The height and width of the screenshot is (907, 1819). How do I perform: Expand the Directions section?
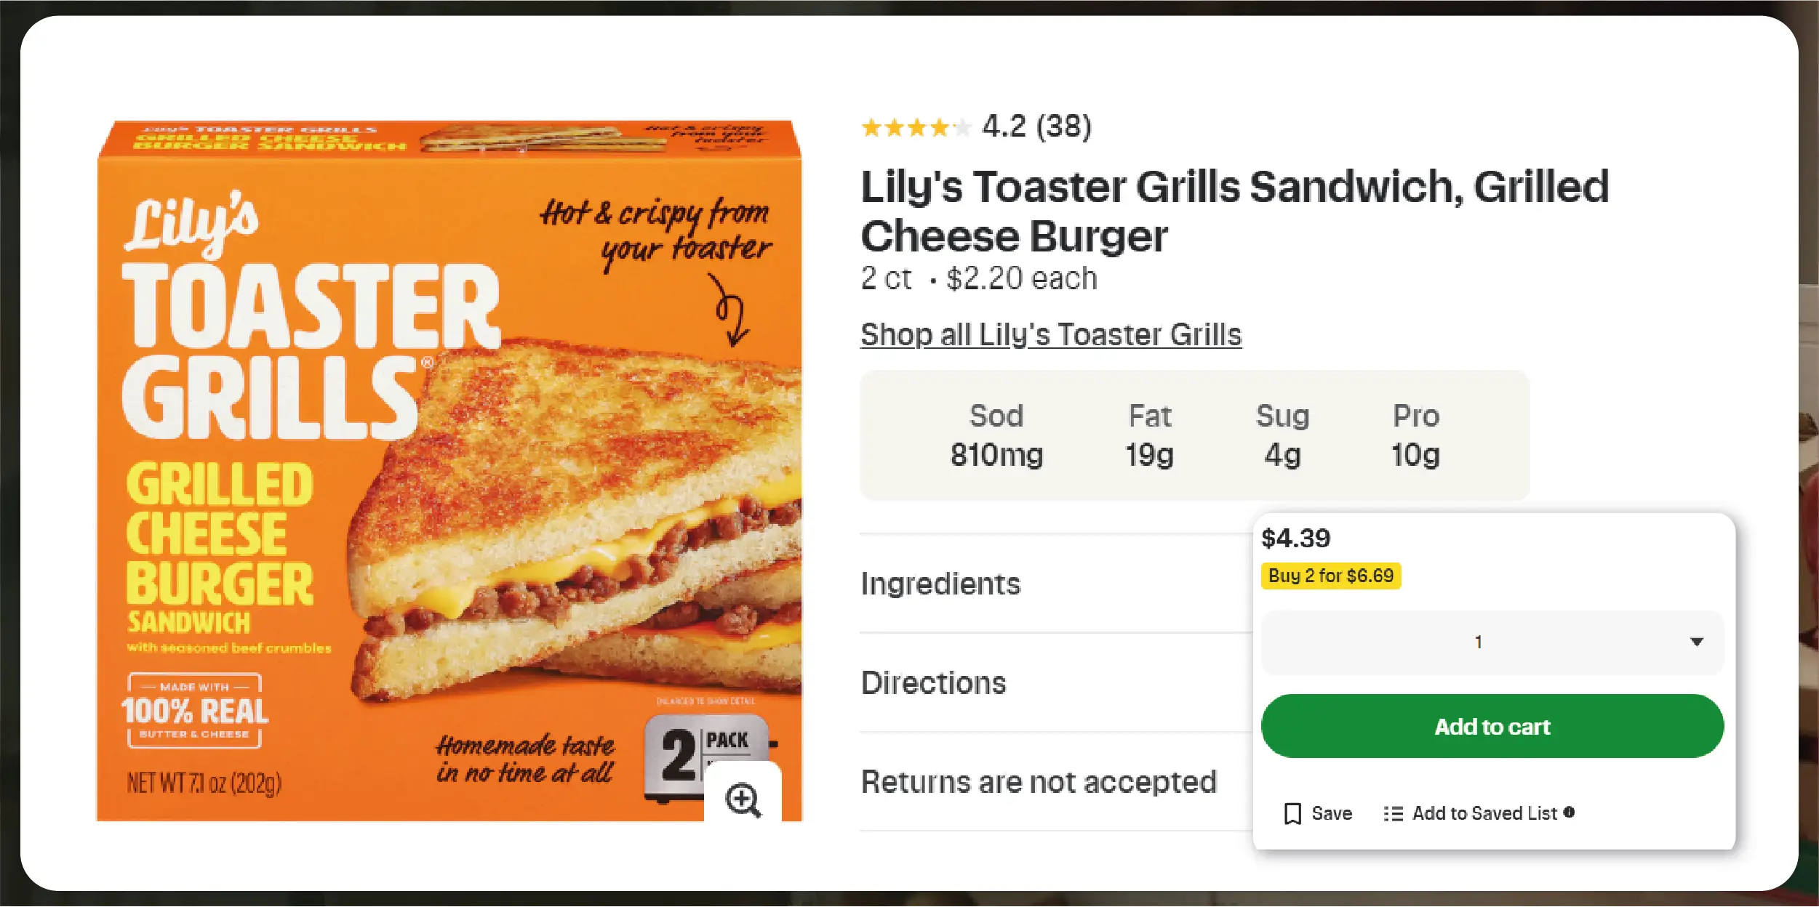(933, 682)
